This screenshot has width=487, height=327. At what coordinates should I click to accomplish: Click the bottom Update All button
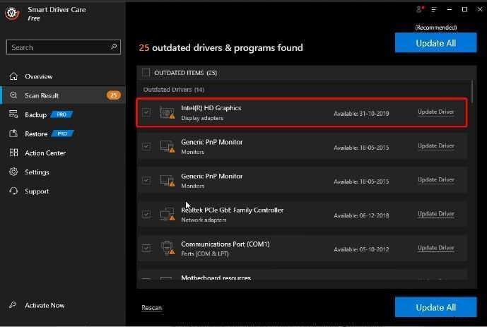pos(435,307)
